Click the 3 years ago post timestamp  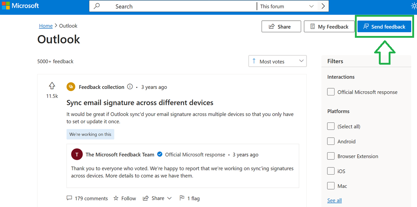coord(154,87)
